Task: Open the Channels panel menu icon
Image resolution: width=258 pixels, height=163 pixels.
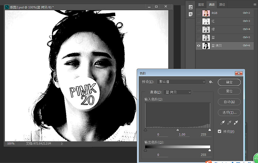Action: click(254, 4)
